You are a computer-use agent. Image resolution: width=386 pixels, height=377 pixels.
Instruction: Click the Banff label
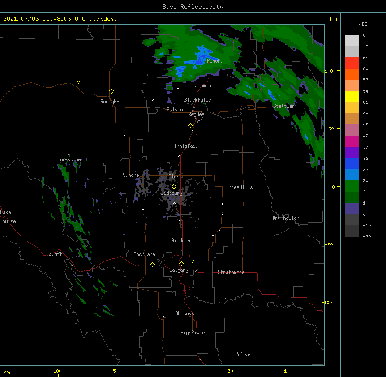point(56,254)
